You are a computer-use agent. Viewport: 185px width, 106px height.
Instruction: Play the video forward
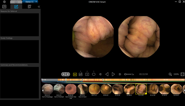(x=113, y=74)
